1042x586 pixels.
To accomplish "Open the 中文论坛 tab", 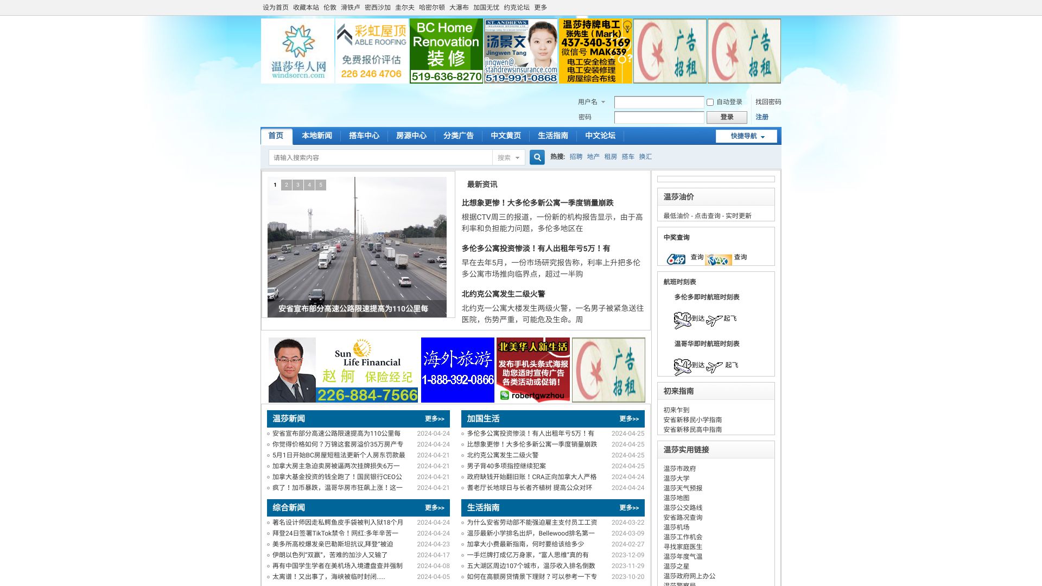I will click(600, 136).
